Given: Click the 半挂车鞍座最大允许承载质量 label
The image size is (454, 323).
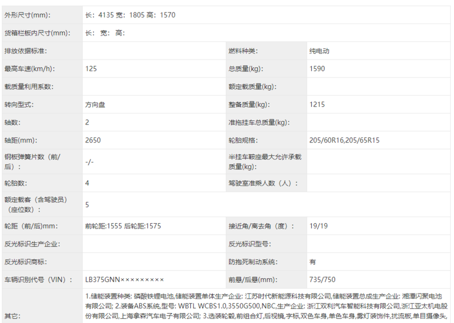Looking at the screenshot, I should pyautogui.click(x=265, y=162).
